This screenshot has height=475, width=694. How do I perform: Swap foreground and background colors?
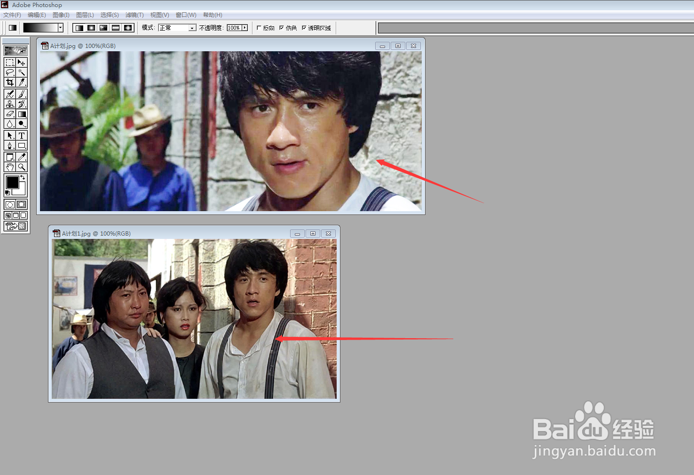(23, 177)
